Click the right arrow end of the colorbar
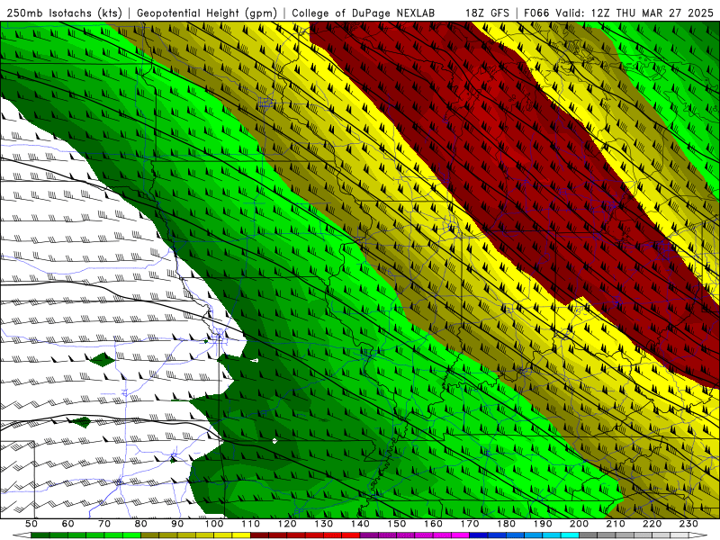The image size is (720, 540). point(698,535)
